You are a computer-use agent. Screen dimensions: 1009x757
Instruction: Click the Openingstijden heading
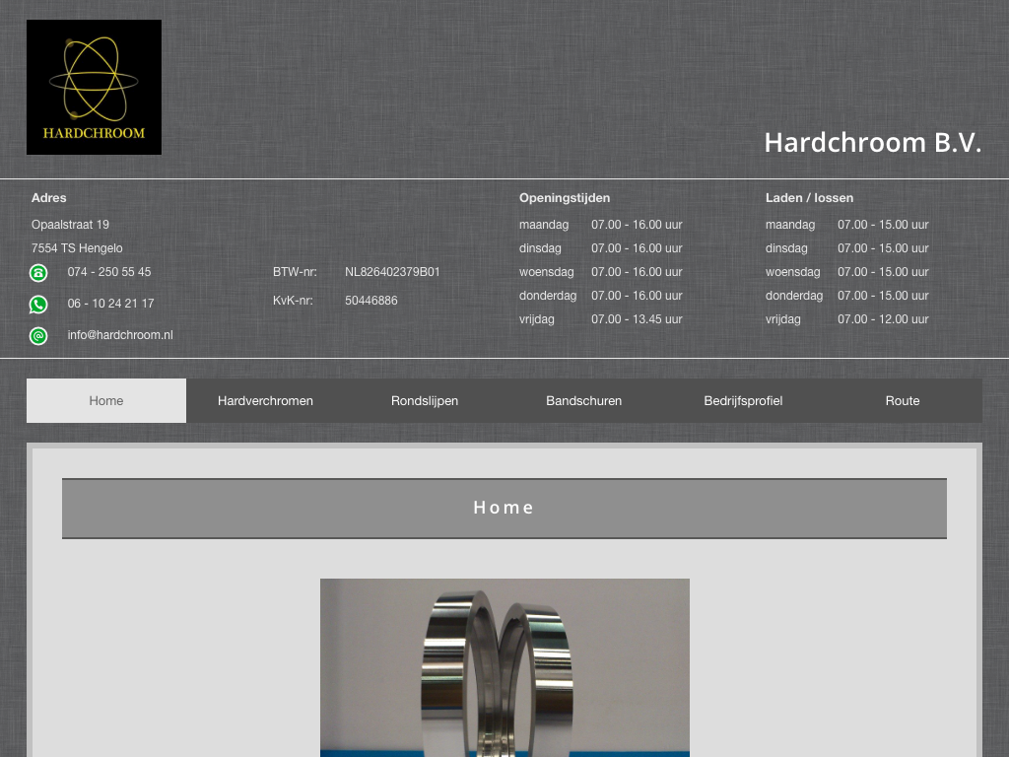click(565, 198)
